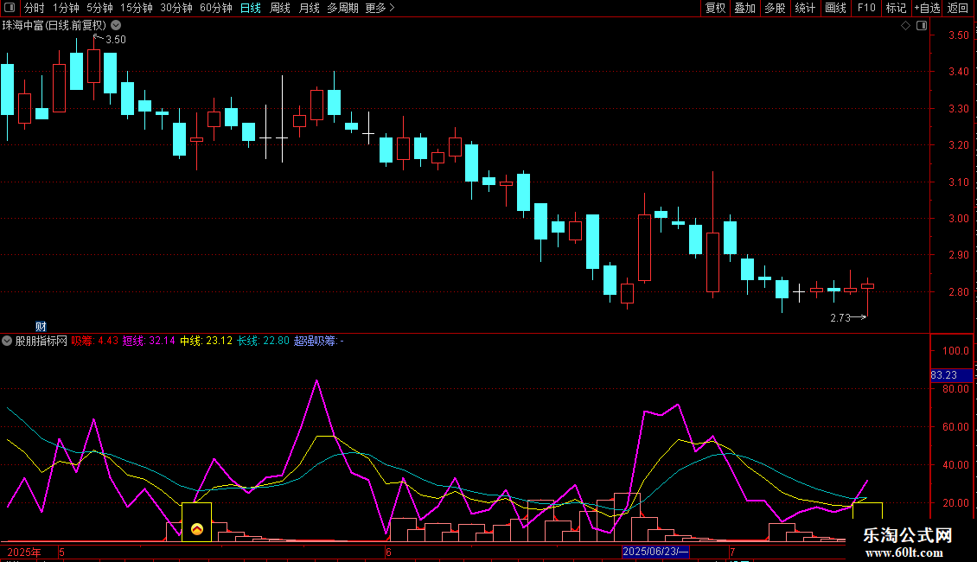Screen dimensions: 977x562
Task: Click the 股朋指标网 indicator name
Action: click(42, 341)
